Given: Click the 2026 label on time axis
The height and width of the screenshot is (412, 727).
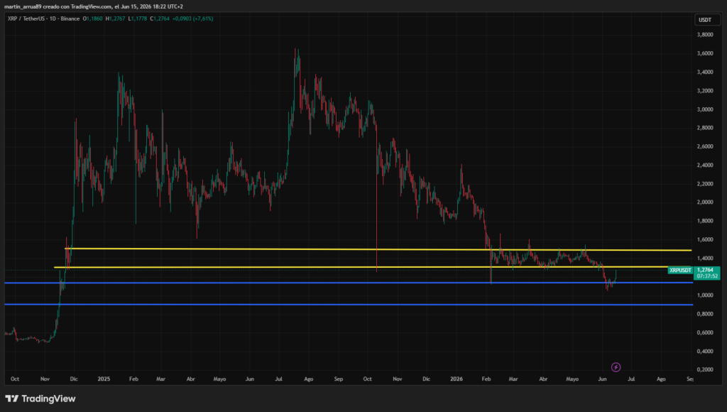Looking at the screenshot, I should pyautogui.click(x=457, y=379).
